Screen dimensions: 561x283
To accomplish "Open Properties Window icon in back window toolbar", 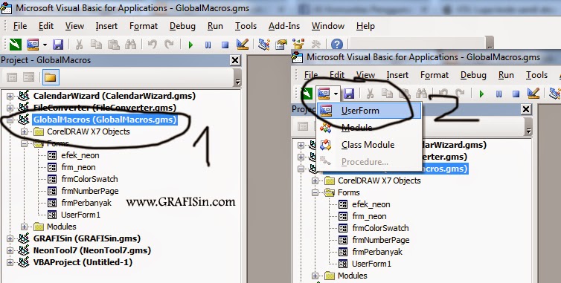I will click(x=281, y=45).
